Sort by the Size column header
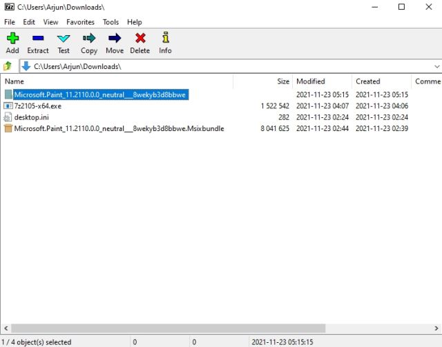 [x=262, y=81]
